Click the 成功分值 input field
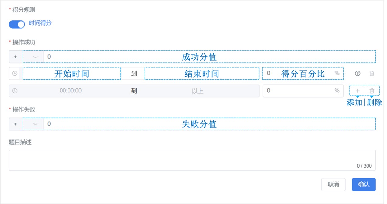The image size is (387, 204). pos(209,57)
